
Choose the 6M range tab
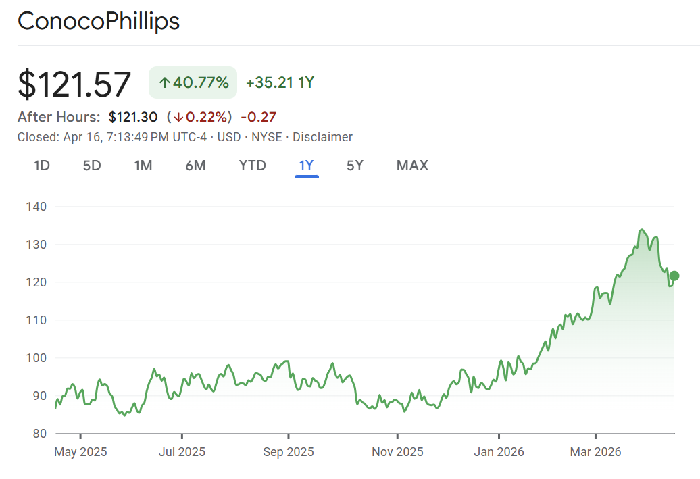195,166
